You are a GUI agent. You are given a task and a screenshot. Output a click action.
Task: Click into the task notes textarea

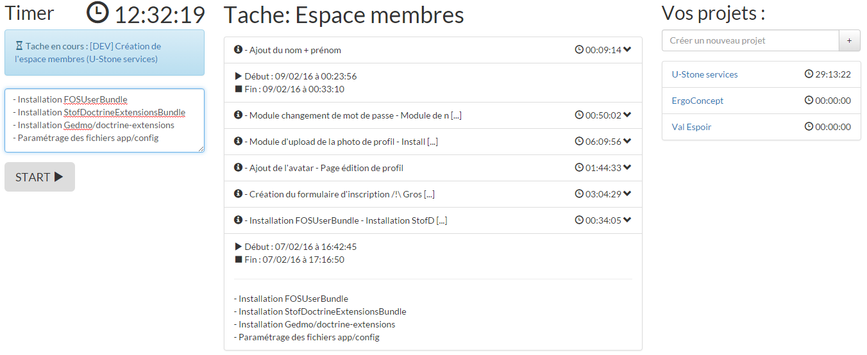105,120
